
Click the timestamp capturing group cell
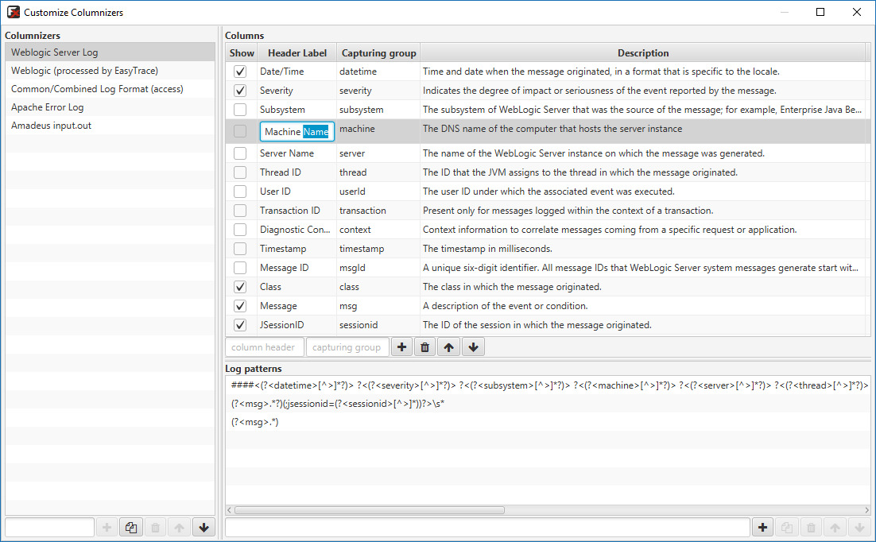coord(378,249)
